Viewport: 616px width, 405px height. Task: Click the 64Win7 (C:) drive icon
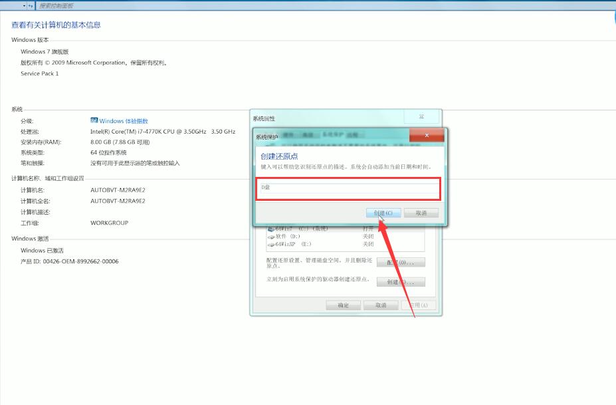click(x=270, y=229)
